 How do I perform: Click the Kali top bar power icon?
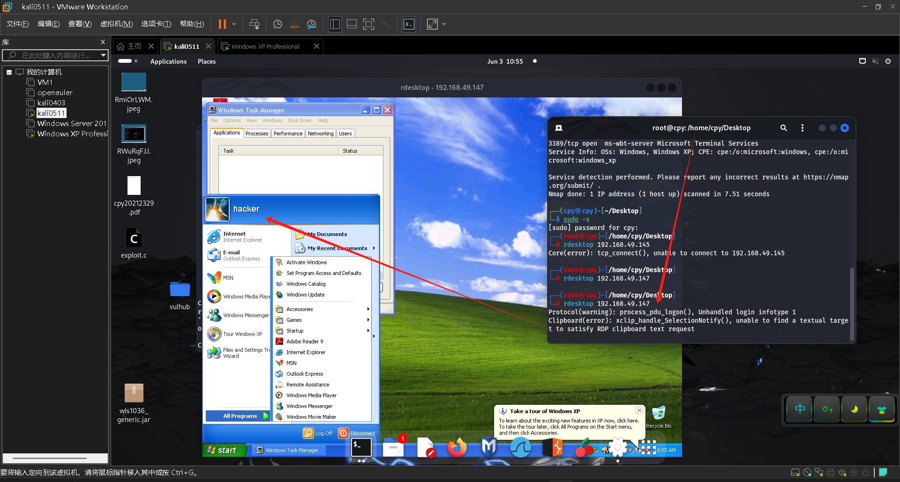(888, 61)
